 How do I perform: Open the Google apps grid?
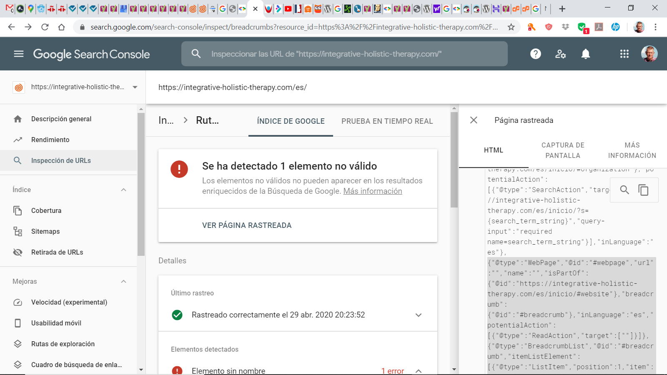point(624,54)
